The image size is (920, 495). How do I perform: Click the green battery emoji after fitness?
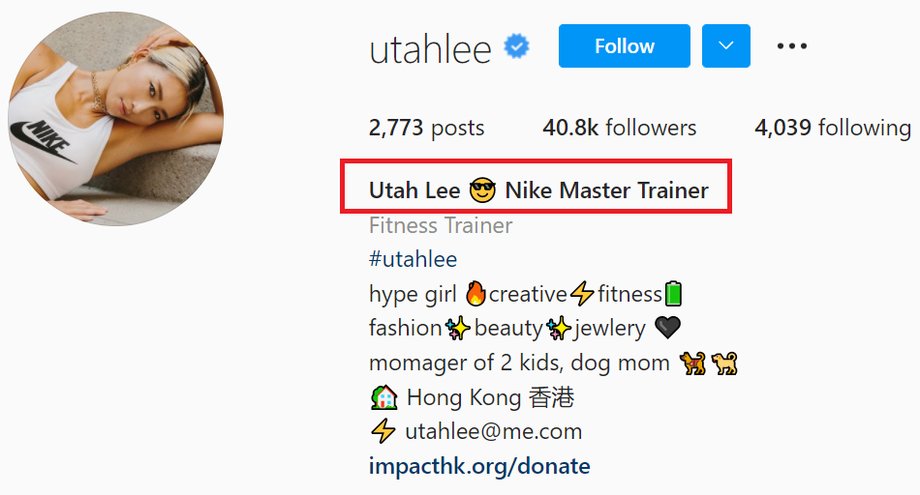click(x=673, y=294)
